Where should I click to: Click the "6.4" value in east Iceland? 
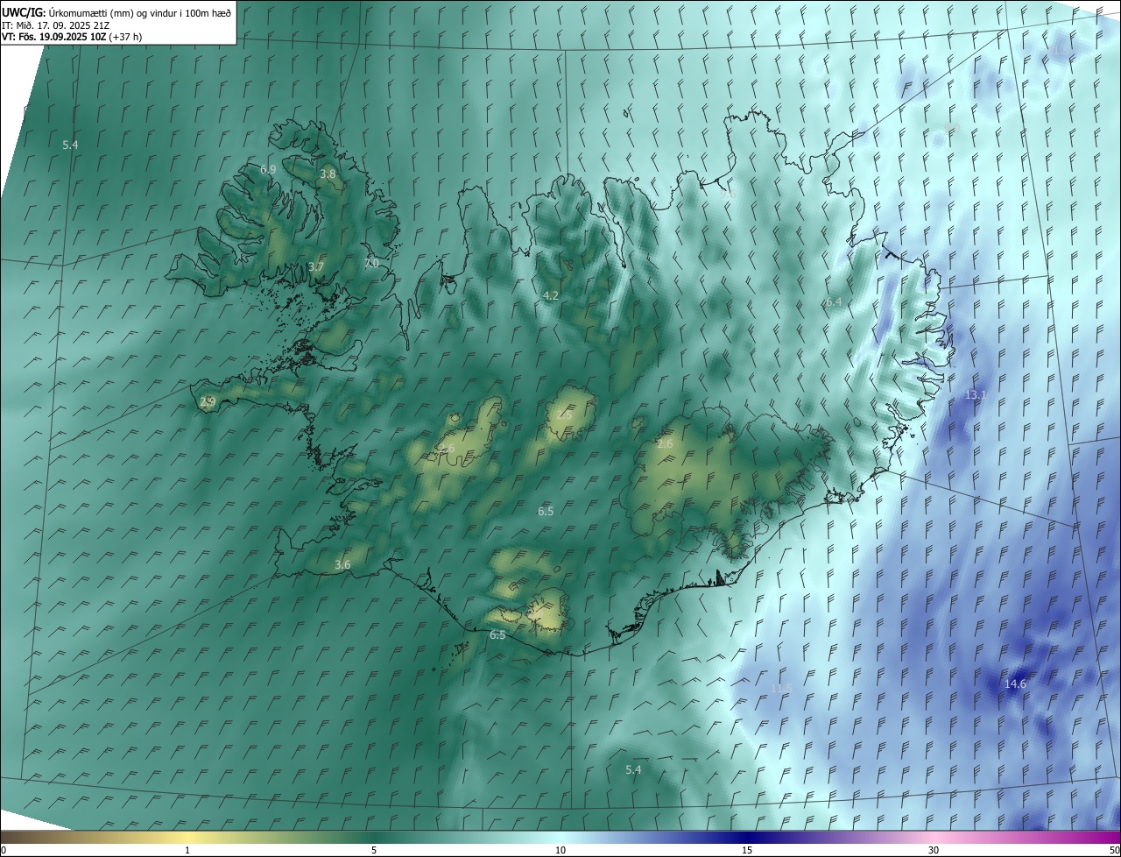[834, 302]
